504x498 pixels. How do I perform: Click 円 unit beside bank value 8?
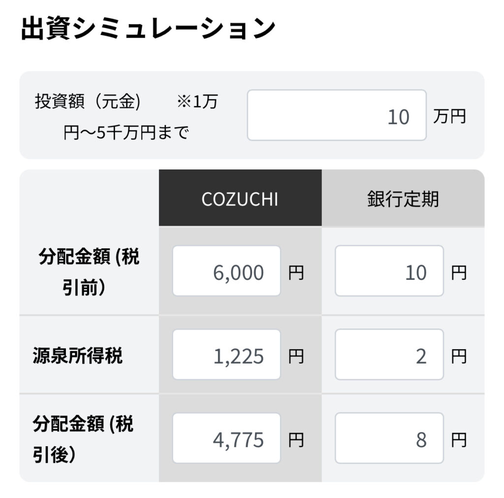point(459,440)
